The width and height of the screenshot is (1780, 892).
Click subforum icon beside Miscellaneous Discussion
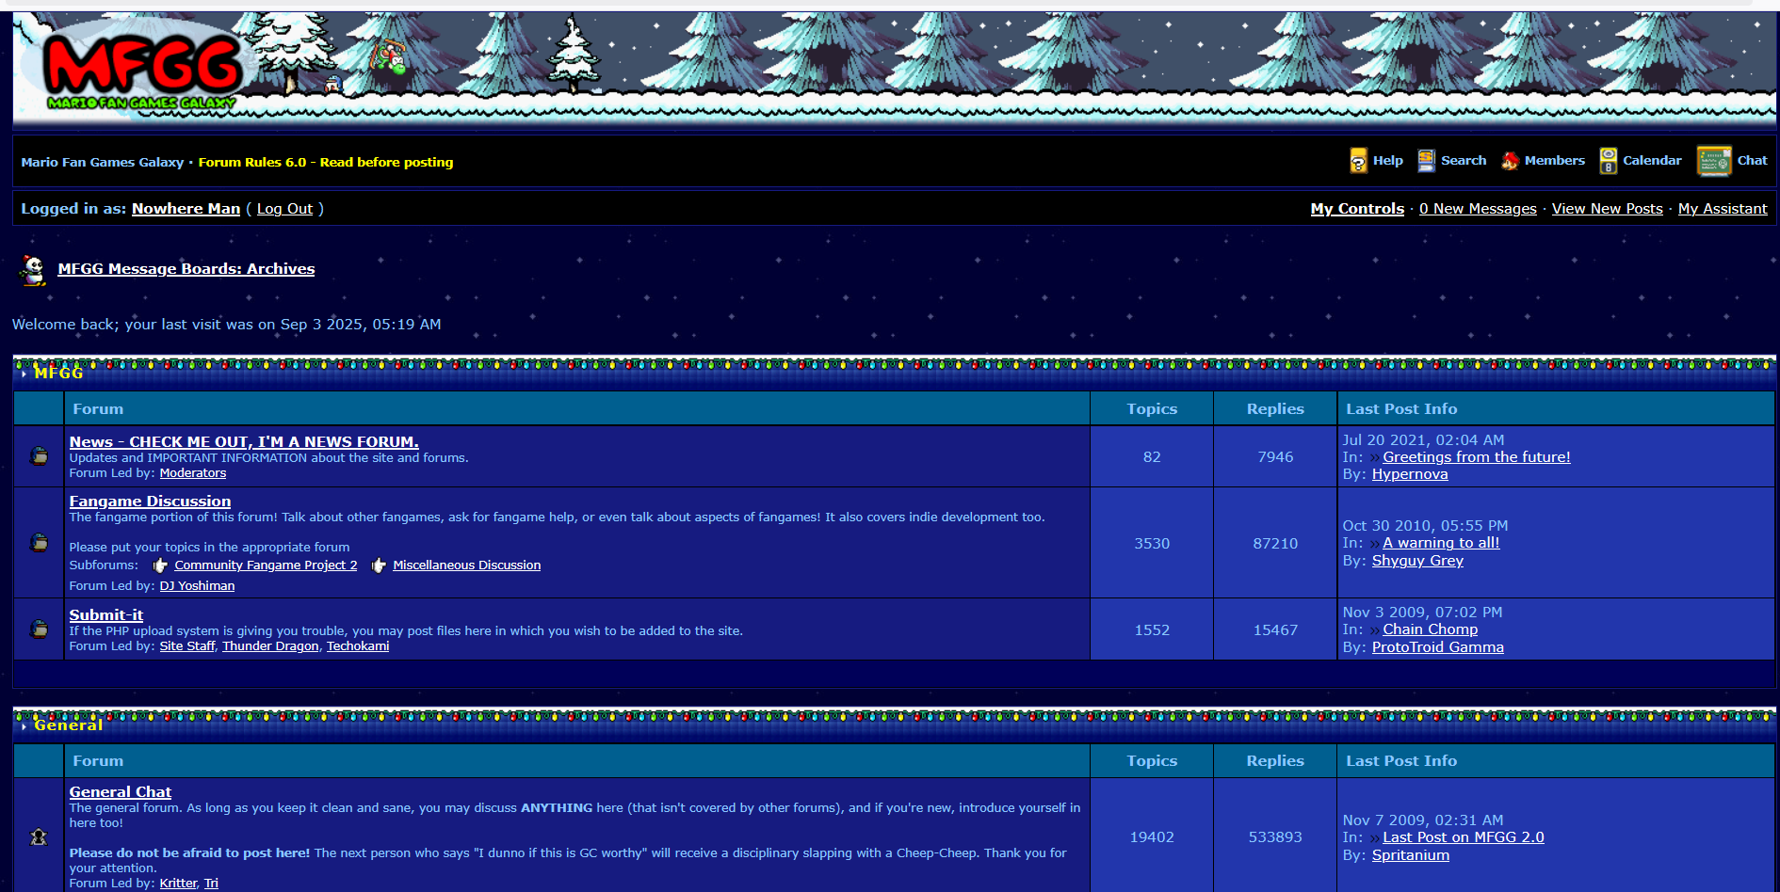tap(379, 565)
